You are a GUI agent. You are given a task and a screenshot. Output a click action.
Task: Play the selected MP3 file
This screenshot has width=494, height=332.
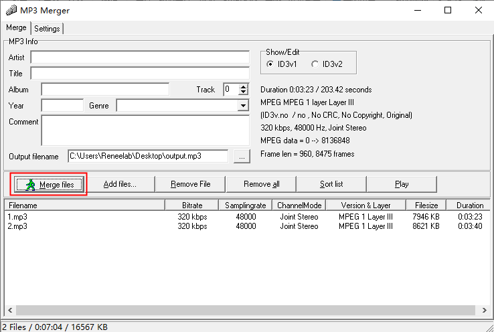[x=402, y=184]
